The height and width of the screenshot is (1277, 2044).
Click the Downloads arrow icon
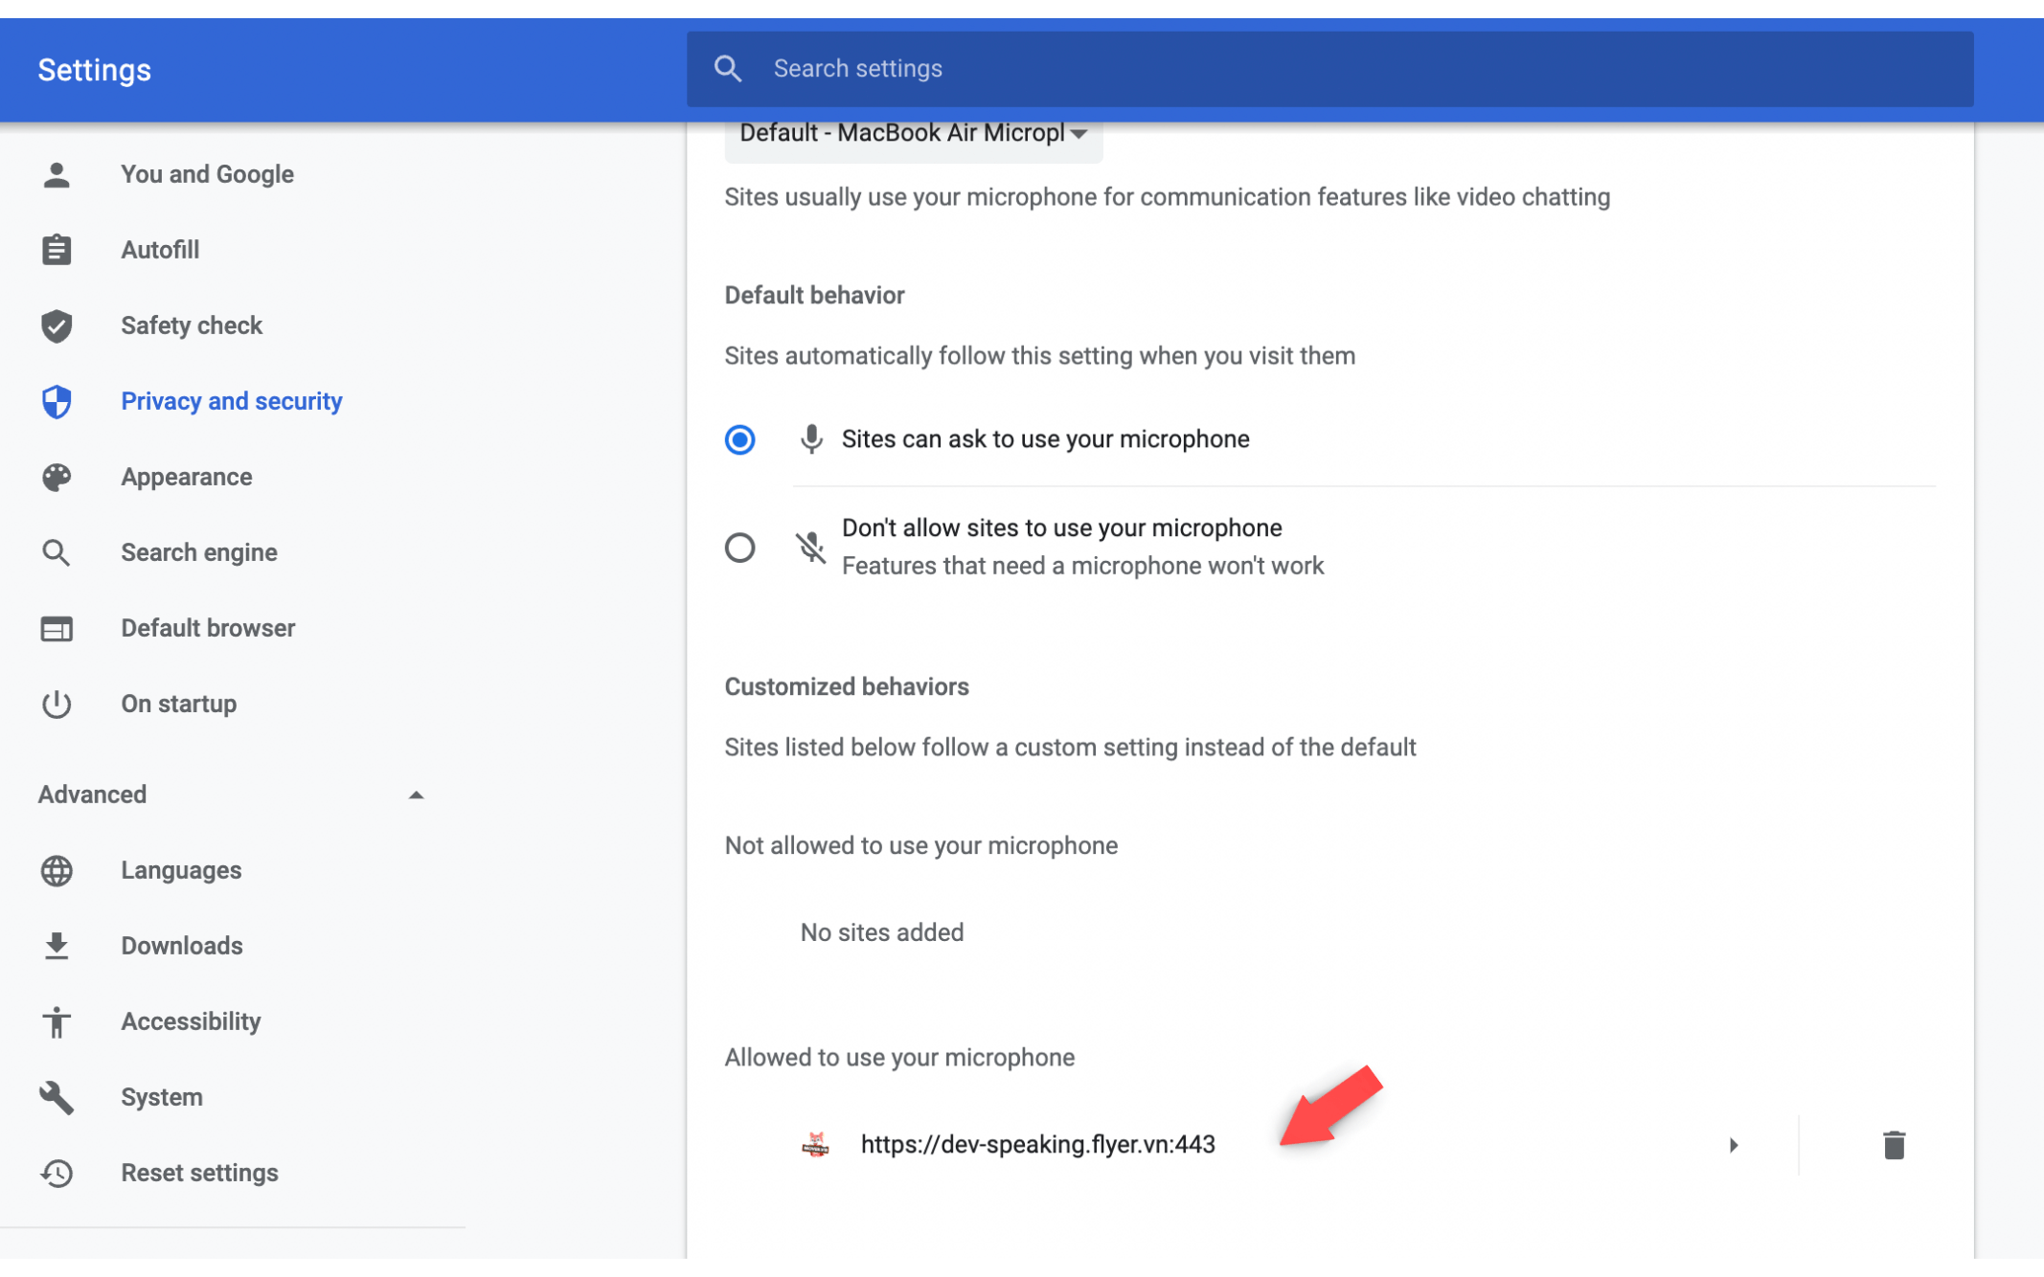(57, 946)
